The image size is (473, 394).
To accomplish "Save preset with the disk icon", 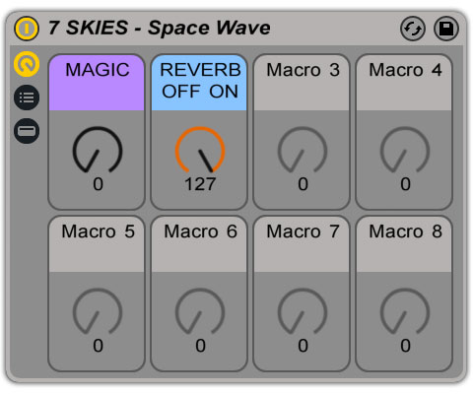I will pos(446,29).
